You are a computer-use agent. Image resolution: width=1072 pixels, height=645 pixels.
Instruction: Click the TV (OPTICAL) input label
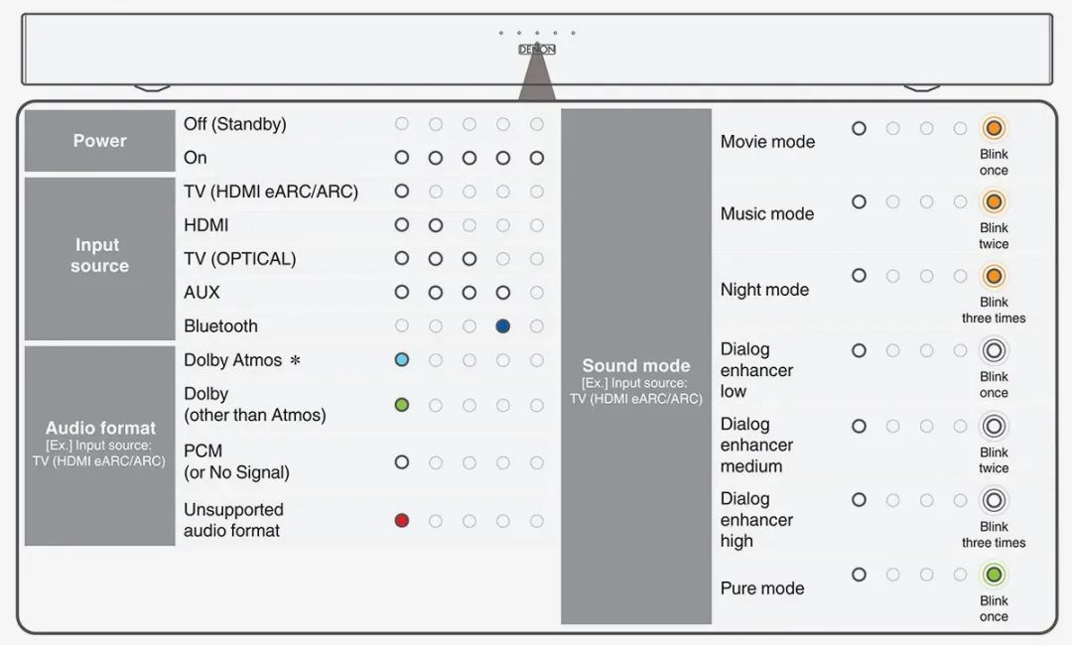pyautogui.click(x=240, y=259)
